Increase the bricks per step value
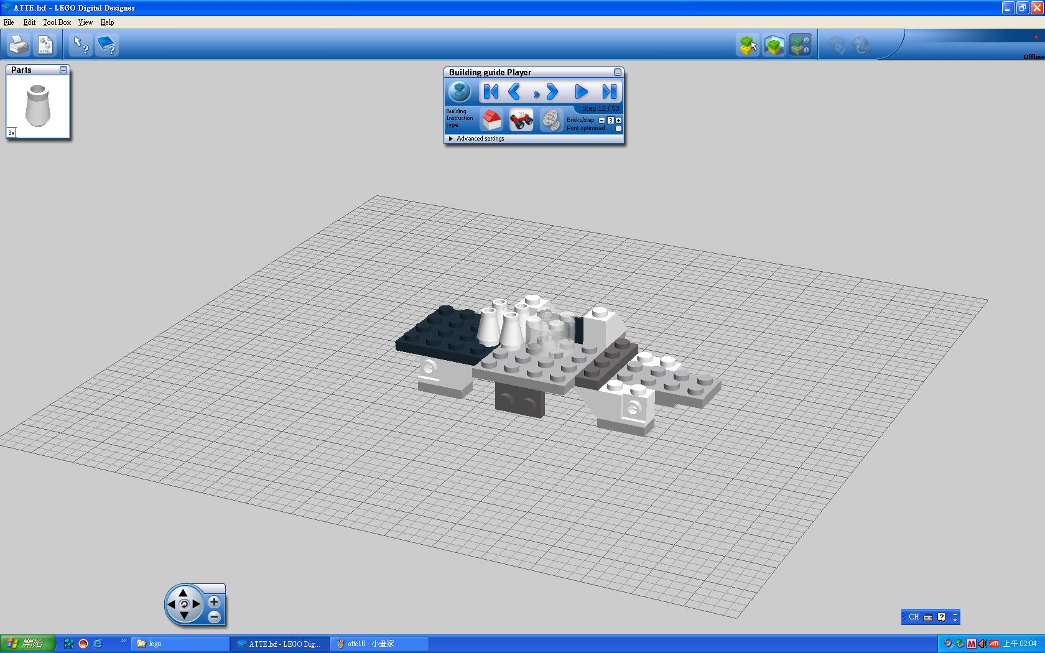This screenshot has height=653, width=1045. click(618, 120)
